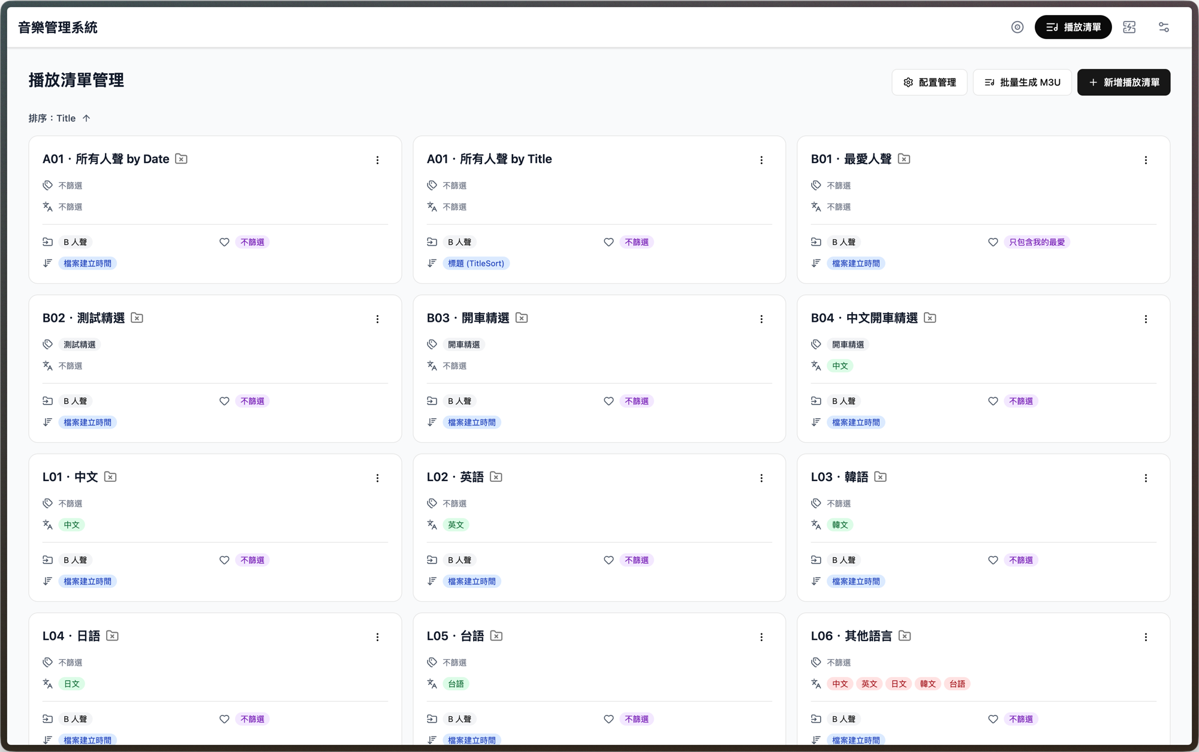
Task: Click the B 人聲 folder badge in L03 card
Action: [x=843, y=560]
